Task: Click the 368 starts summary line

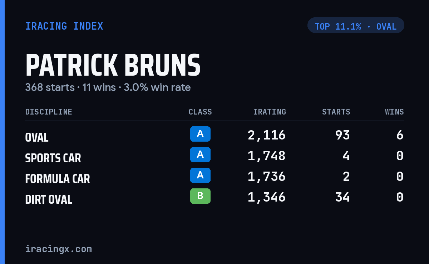Action: point(108,87)
